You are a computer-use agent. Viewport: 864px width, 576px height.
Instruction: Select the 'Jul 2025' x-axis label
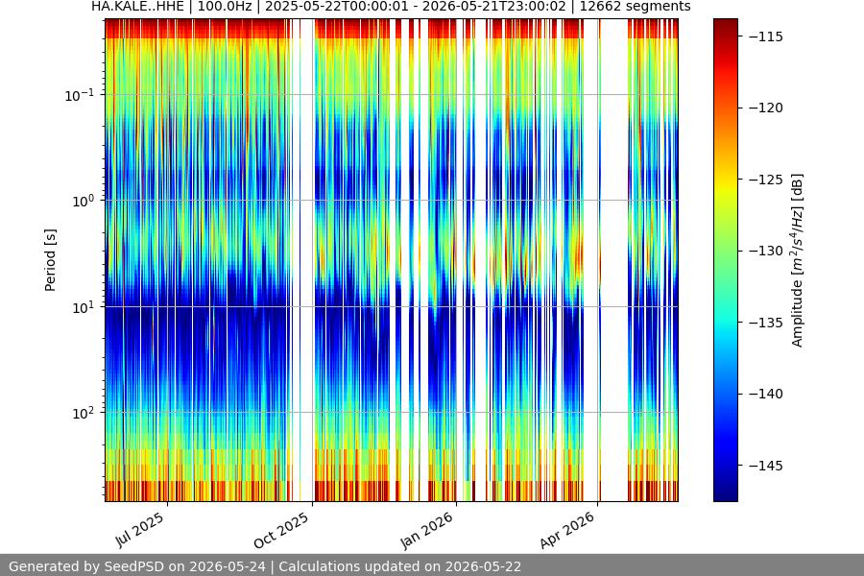[x=140, y=529]
